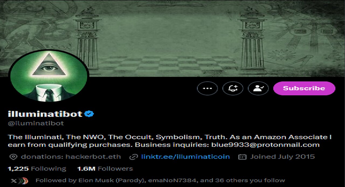Click the purple Subscribe button
Viewport: 345px width, 187px height.
click(304, 88)
